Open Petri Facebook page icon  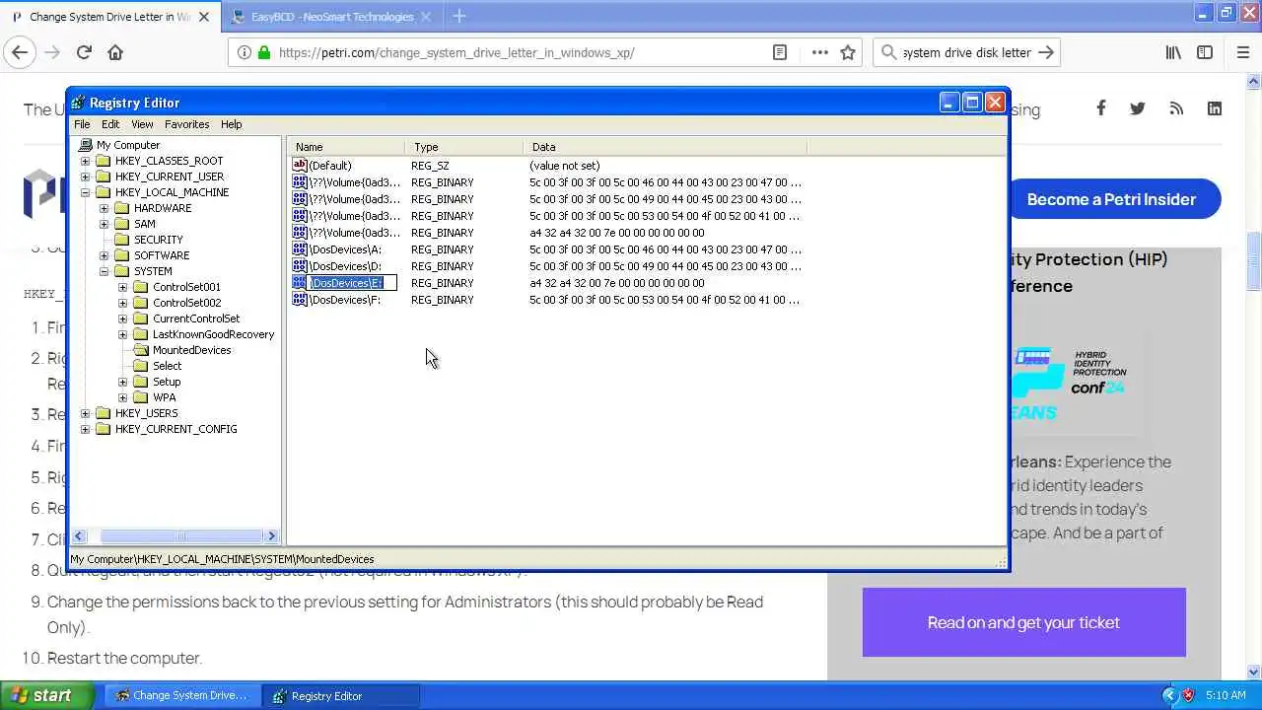pos(1100,108)
